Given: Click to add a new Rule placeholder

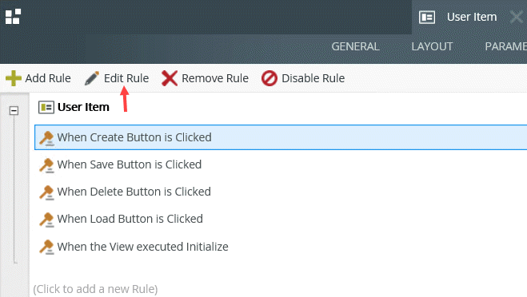Looking at the screenshot, I should pyautogui.click(x=95, y=289).
